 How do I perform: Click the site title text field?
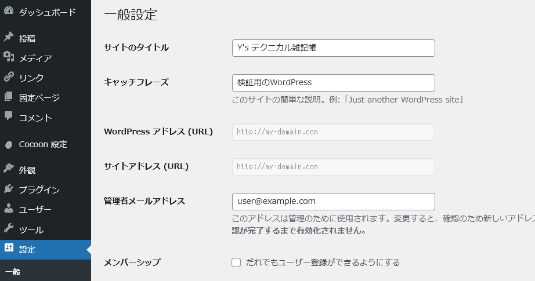pos(333,48)
